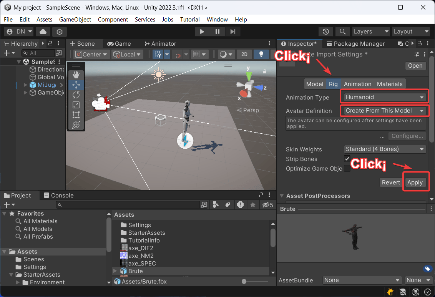Click the Project search input field

point(128,205)
